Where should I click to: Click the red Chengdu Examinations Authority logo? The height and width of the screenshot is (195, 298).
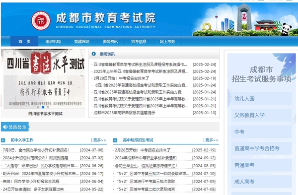(41, 21)
